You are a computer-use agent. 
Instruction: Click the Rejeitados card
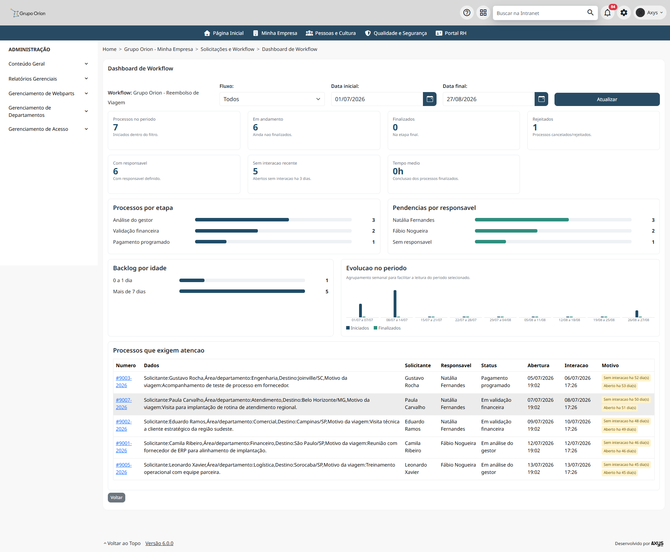[x=593, y=130]
